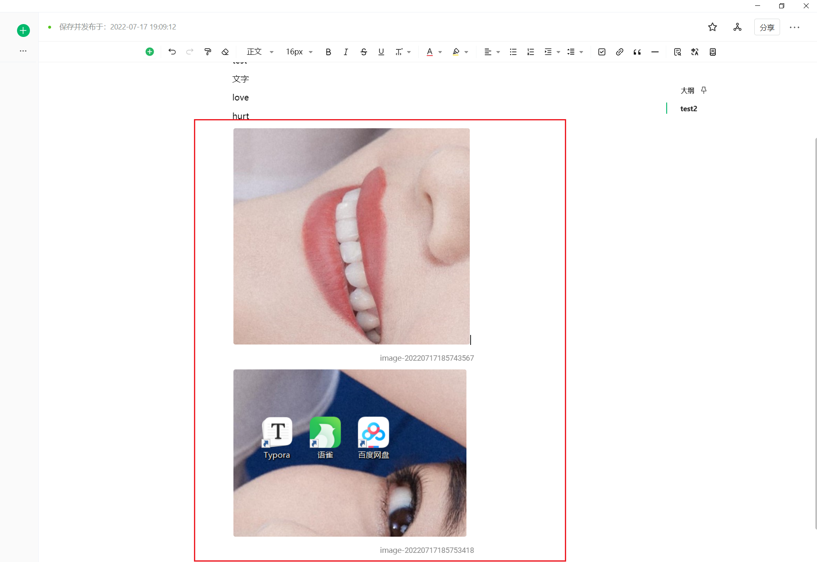Click the green new document plus button in the sidebar
This screenshot has height=562, width=817.
[23, 30]
